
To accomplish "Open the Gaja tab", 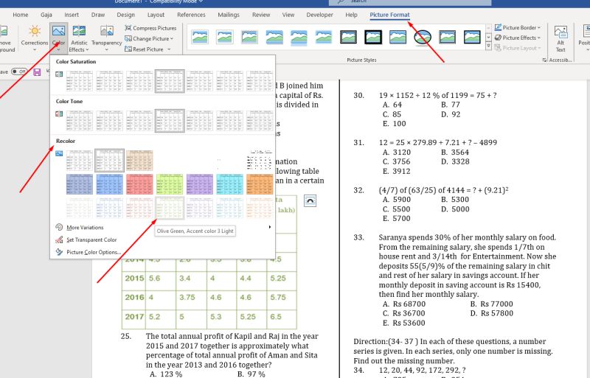I will coord(46,15).
